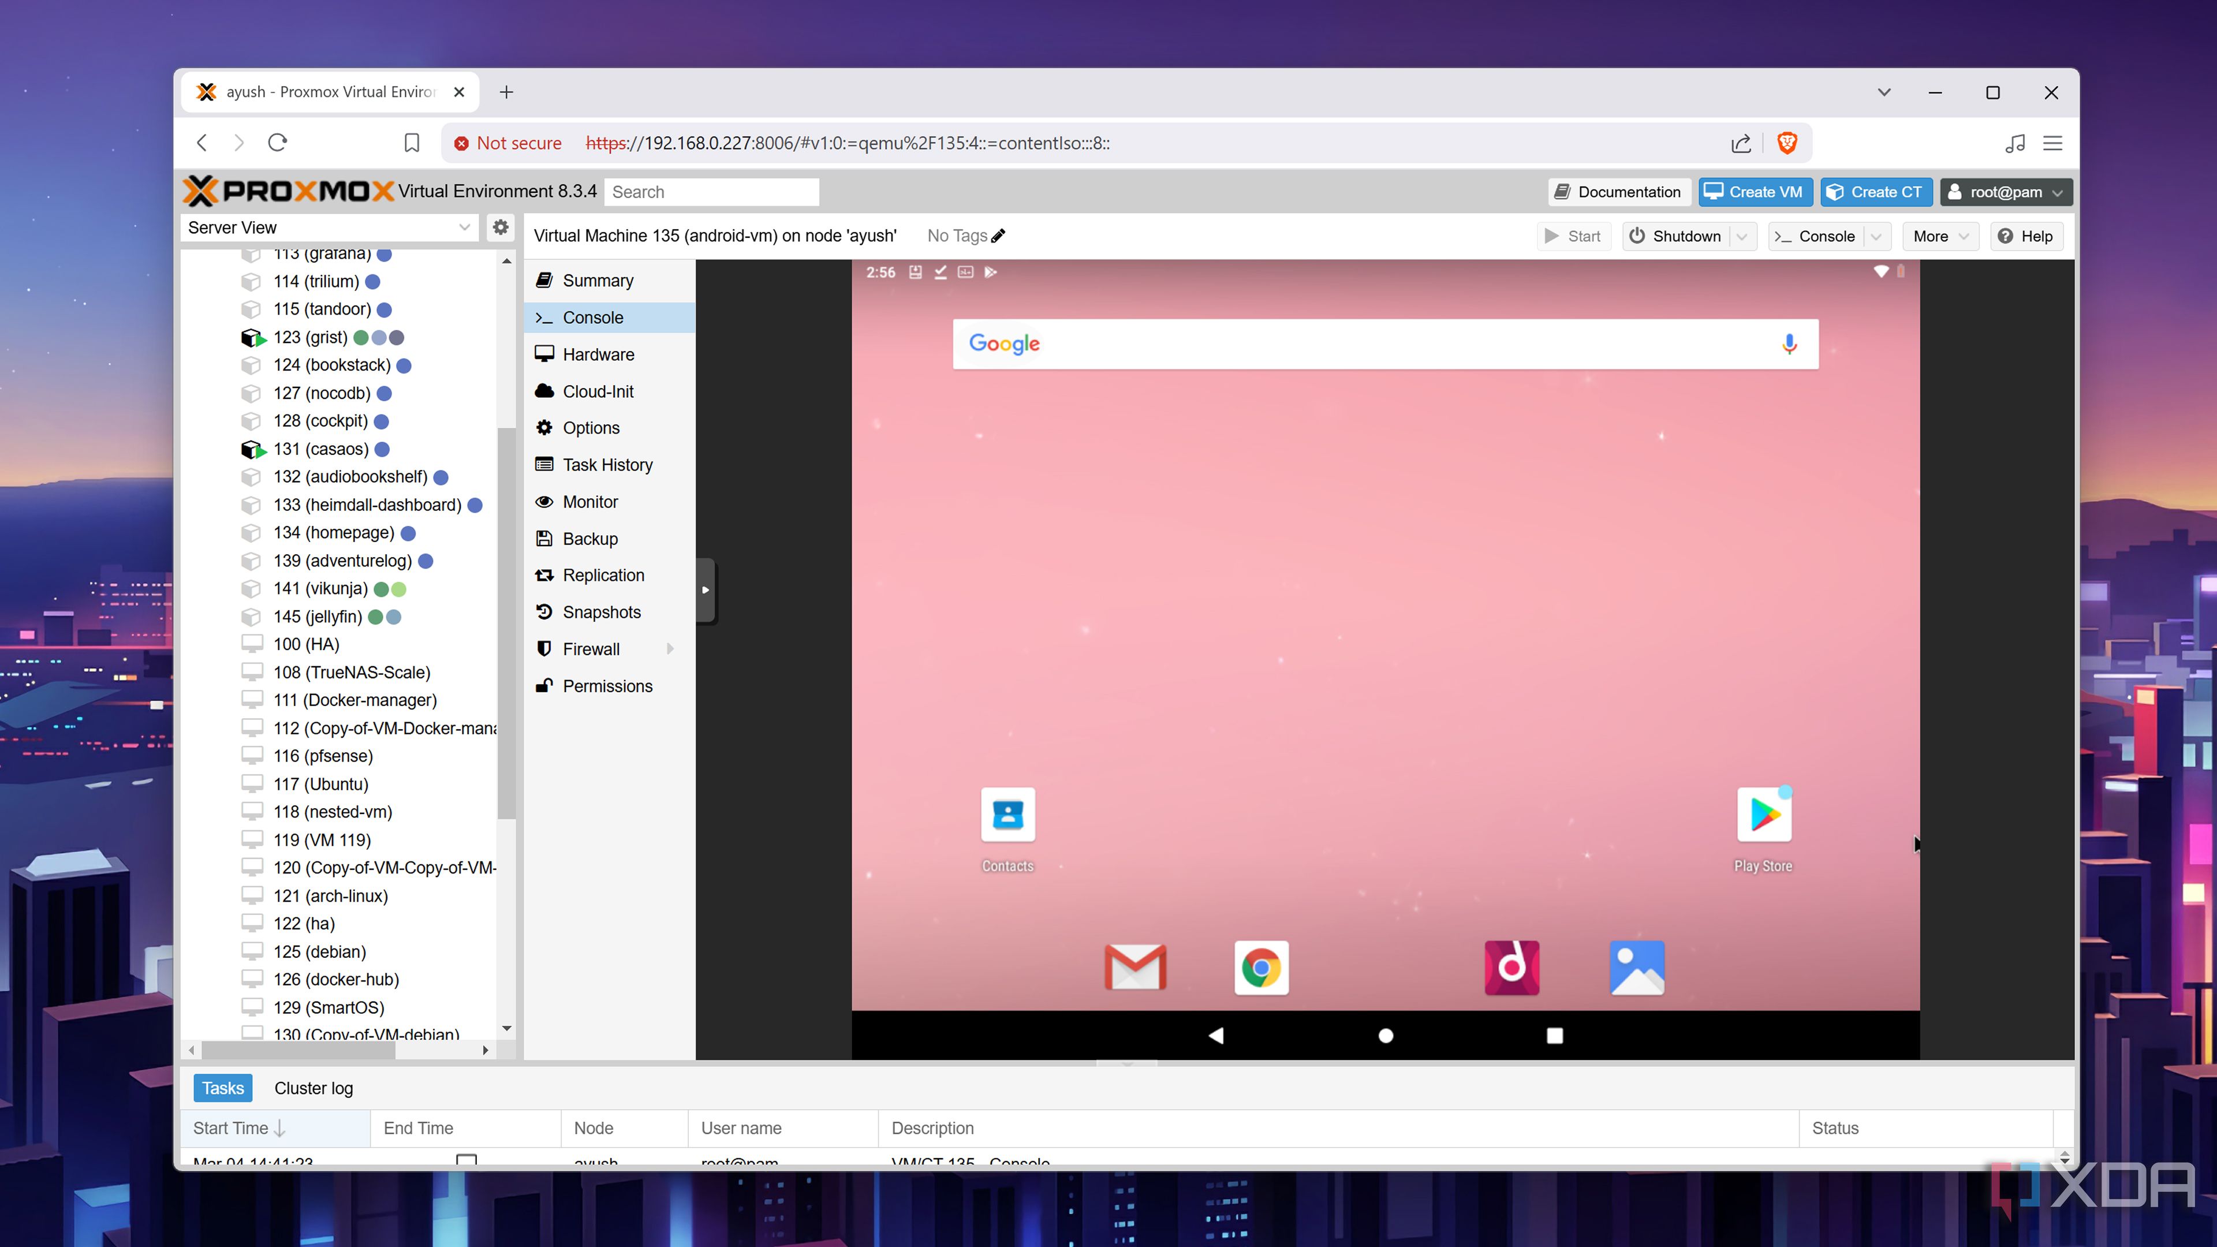Screen dimensions: 2217x1247
Task: Open the Contacts app
Action: pos(1008,815)
